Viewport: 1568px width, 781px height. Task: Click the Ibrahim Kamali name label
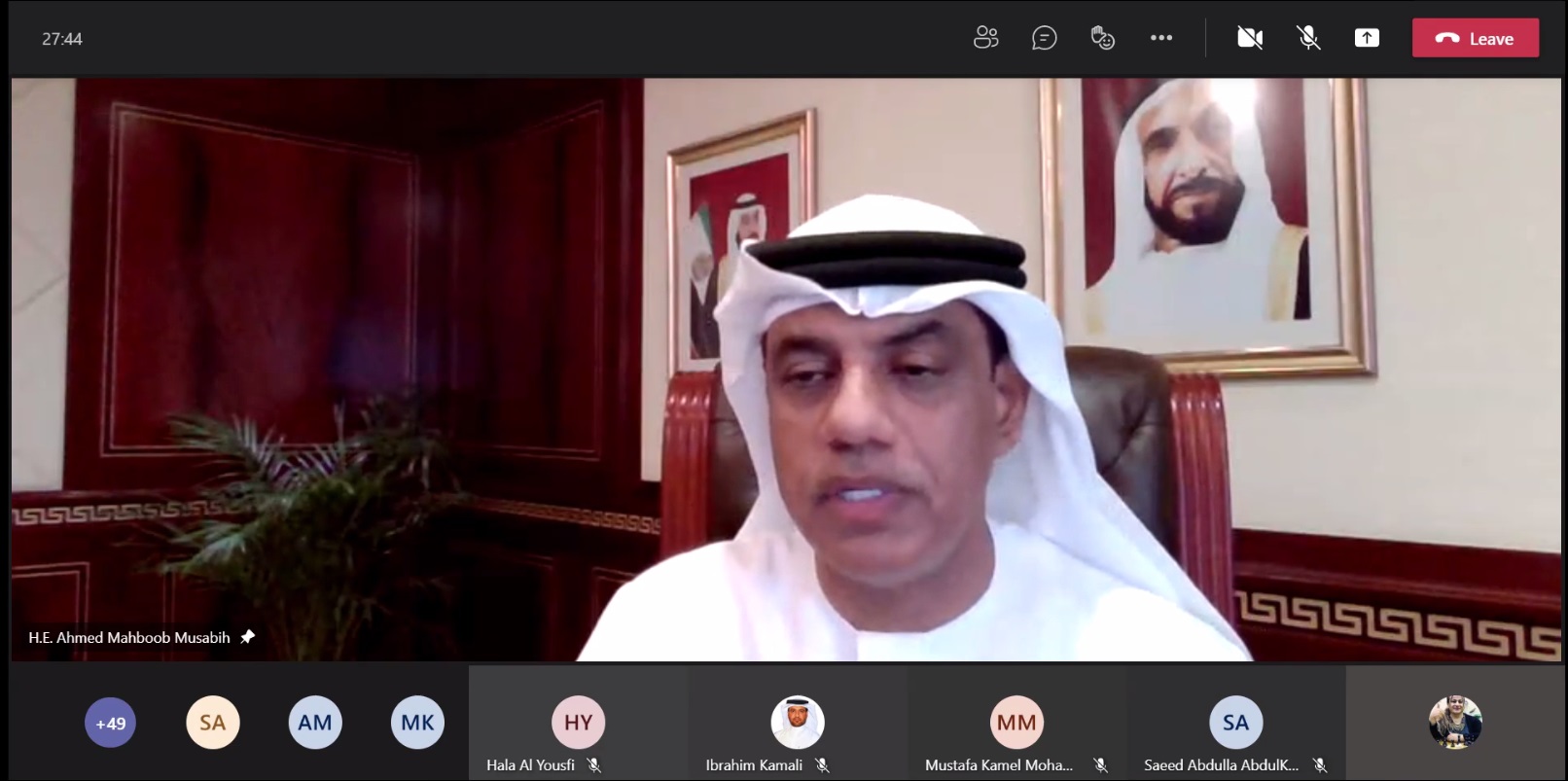point(754,765)
